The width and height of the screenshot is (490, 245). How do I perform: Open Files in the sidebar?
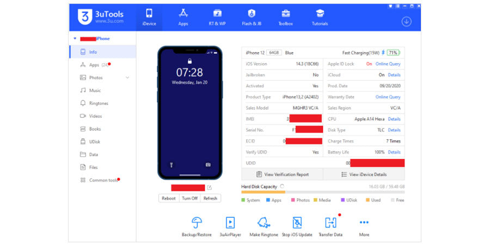[x=102, y=167]
